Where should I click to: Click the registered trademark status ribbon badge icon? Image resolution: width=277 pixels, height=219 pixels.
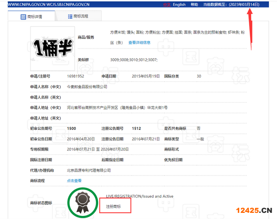83,202
